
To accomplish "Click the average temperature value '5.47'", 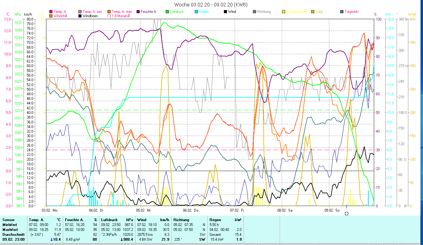I will pos(57,235).
